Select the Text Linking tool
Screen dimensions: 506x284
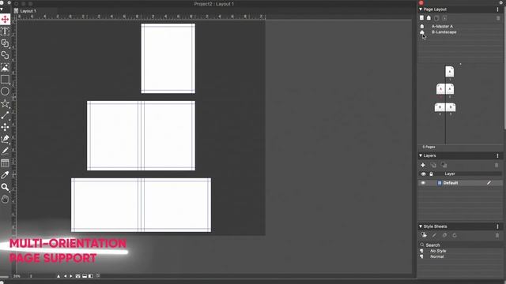click(x=5, y=43)
